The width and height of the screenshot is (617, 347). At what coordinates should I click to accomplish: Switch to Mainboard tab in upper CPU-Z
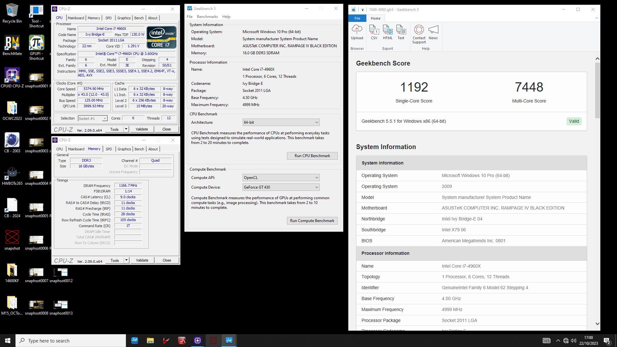click(x=76, y=18)
